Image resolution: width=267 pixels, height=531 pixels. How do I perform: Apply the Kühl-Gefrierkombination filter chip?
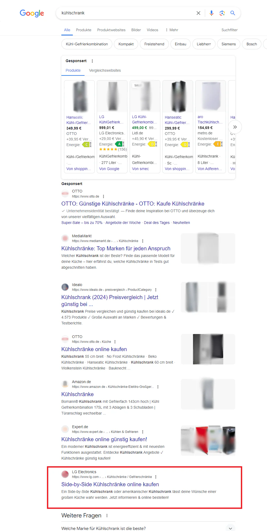(x=87, y=44)
